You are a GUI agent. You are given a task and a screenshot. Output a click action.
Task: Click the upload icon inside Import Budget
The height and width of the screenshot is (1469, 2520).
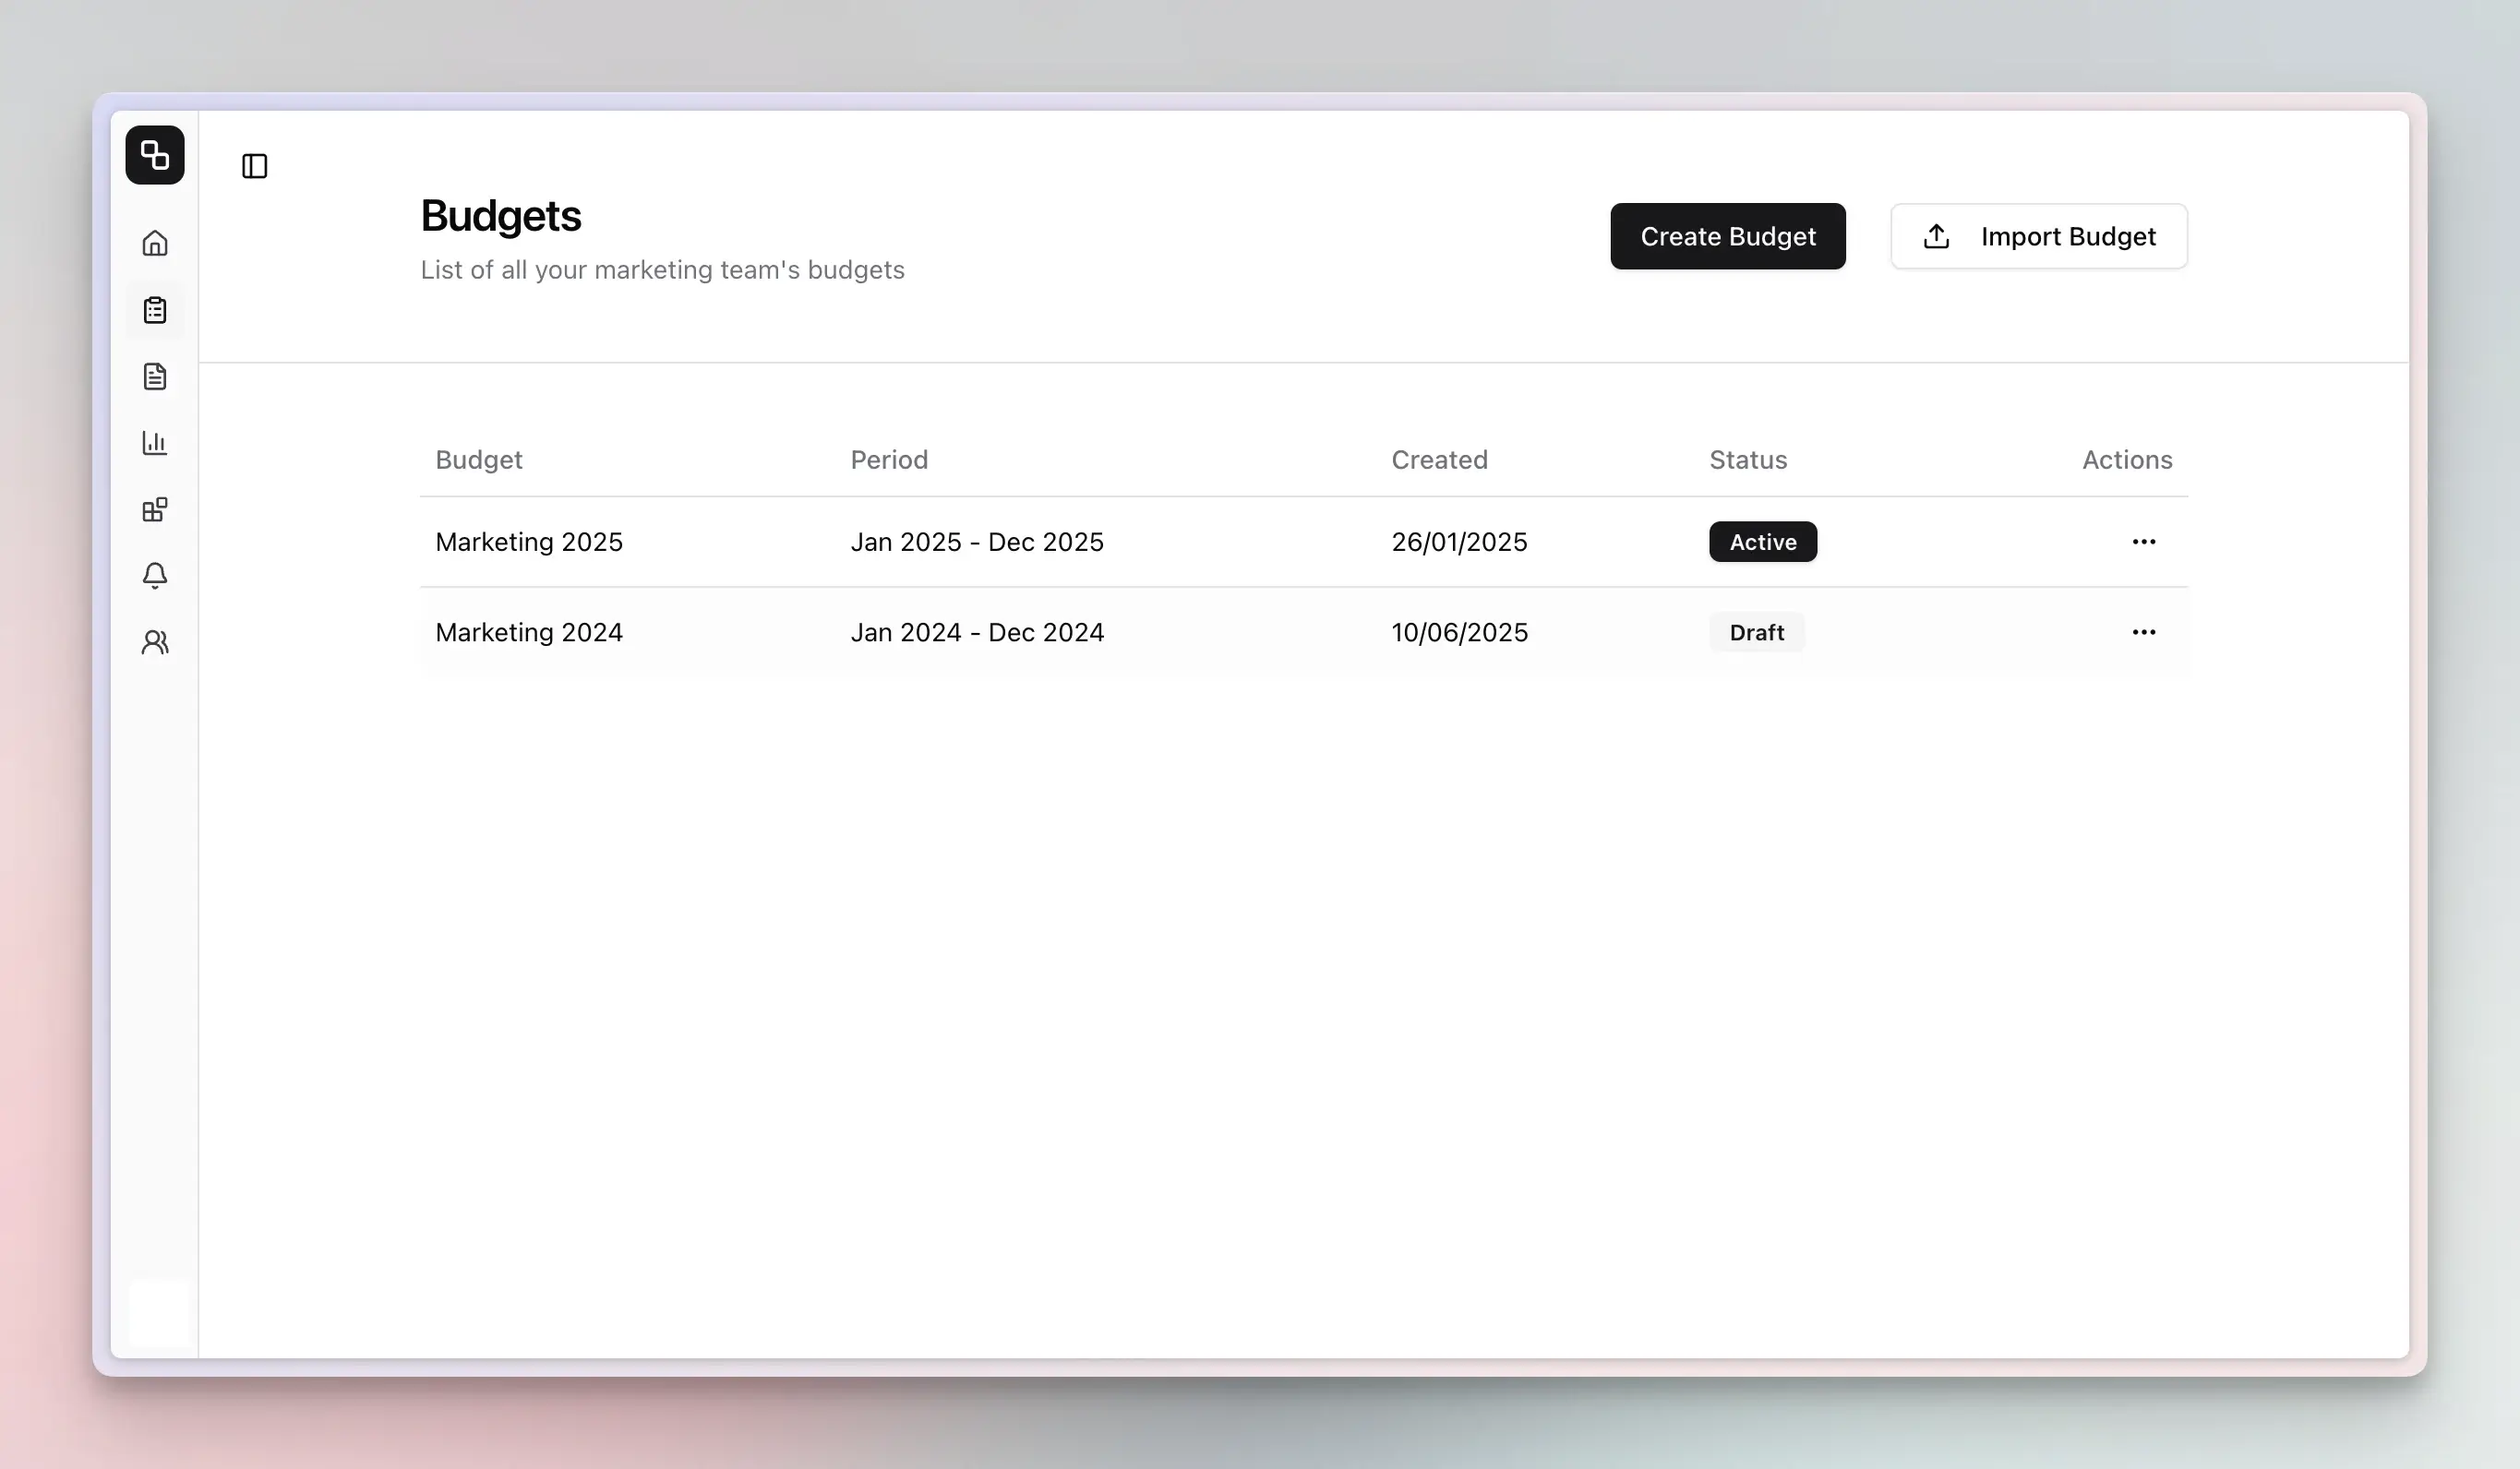[x=1937, y=236]
